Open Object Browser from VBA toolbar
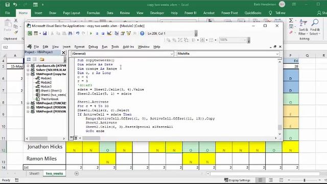The image size is (327, 184). point(129,33)
